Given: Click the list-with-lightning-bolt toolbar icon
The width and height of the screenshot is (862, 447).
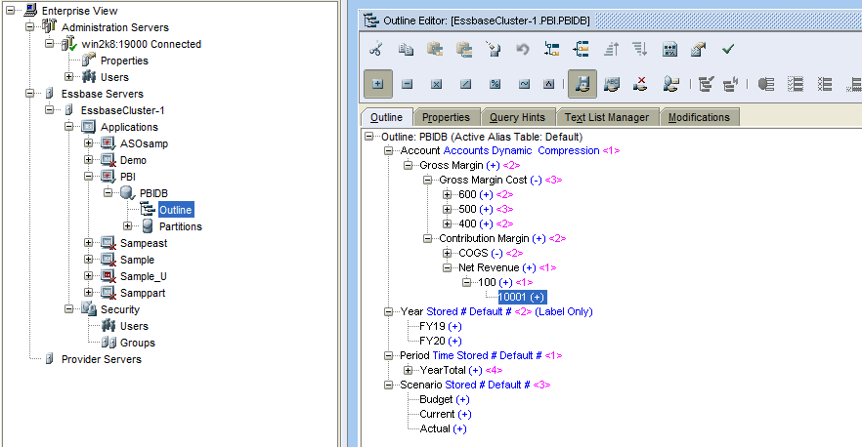Looking at the screenshot, I should point(731,84).
